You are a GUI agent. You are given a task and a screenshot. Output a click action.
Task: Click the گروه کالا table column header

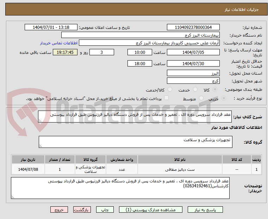click(x=91, y=159)
